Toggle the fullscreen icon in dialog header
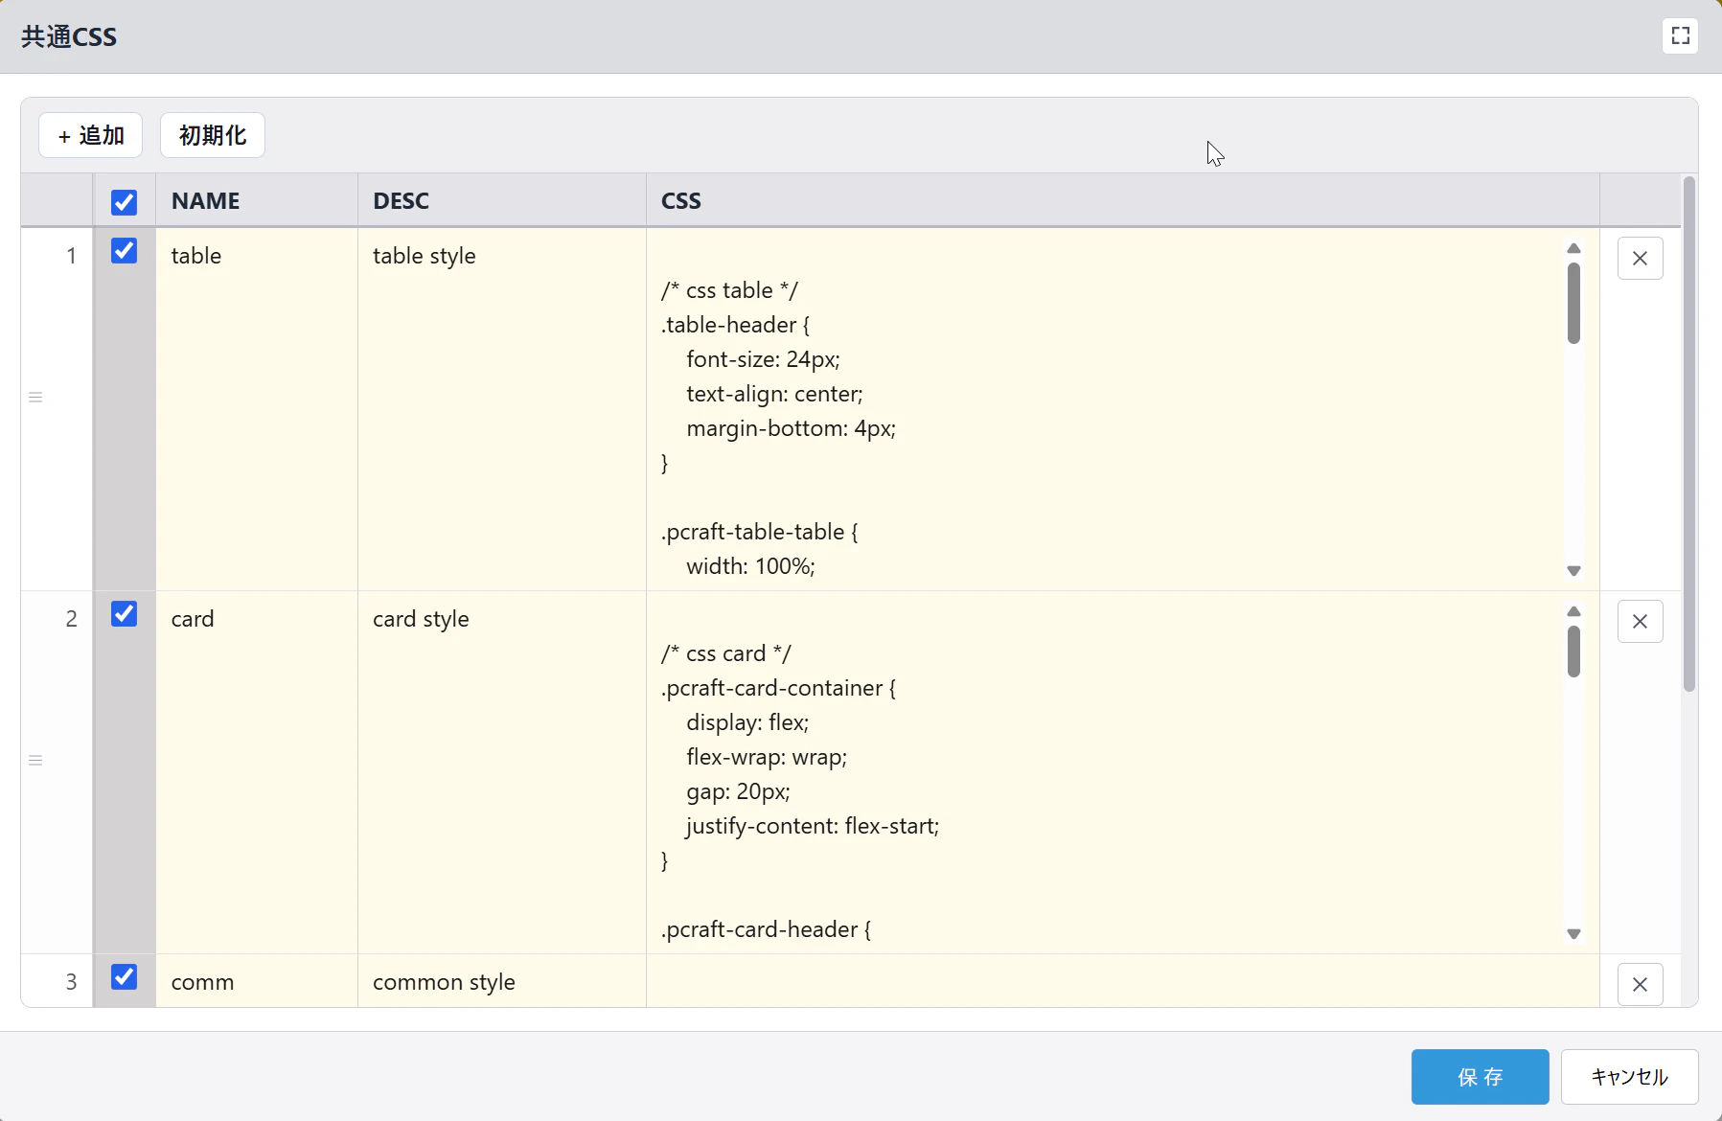The width and height of the screenshot is (1722, 1121). (1680, 36)
